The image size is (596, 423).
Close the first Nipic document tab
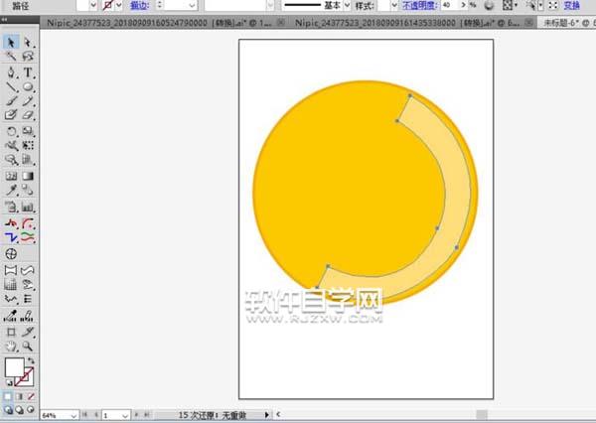(x=280, y=23)
